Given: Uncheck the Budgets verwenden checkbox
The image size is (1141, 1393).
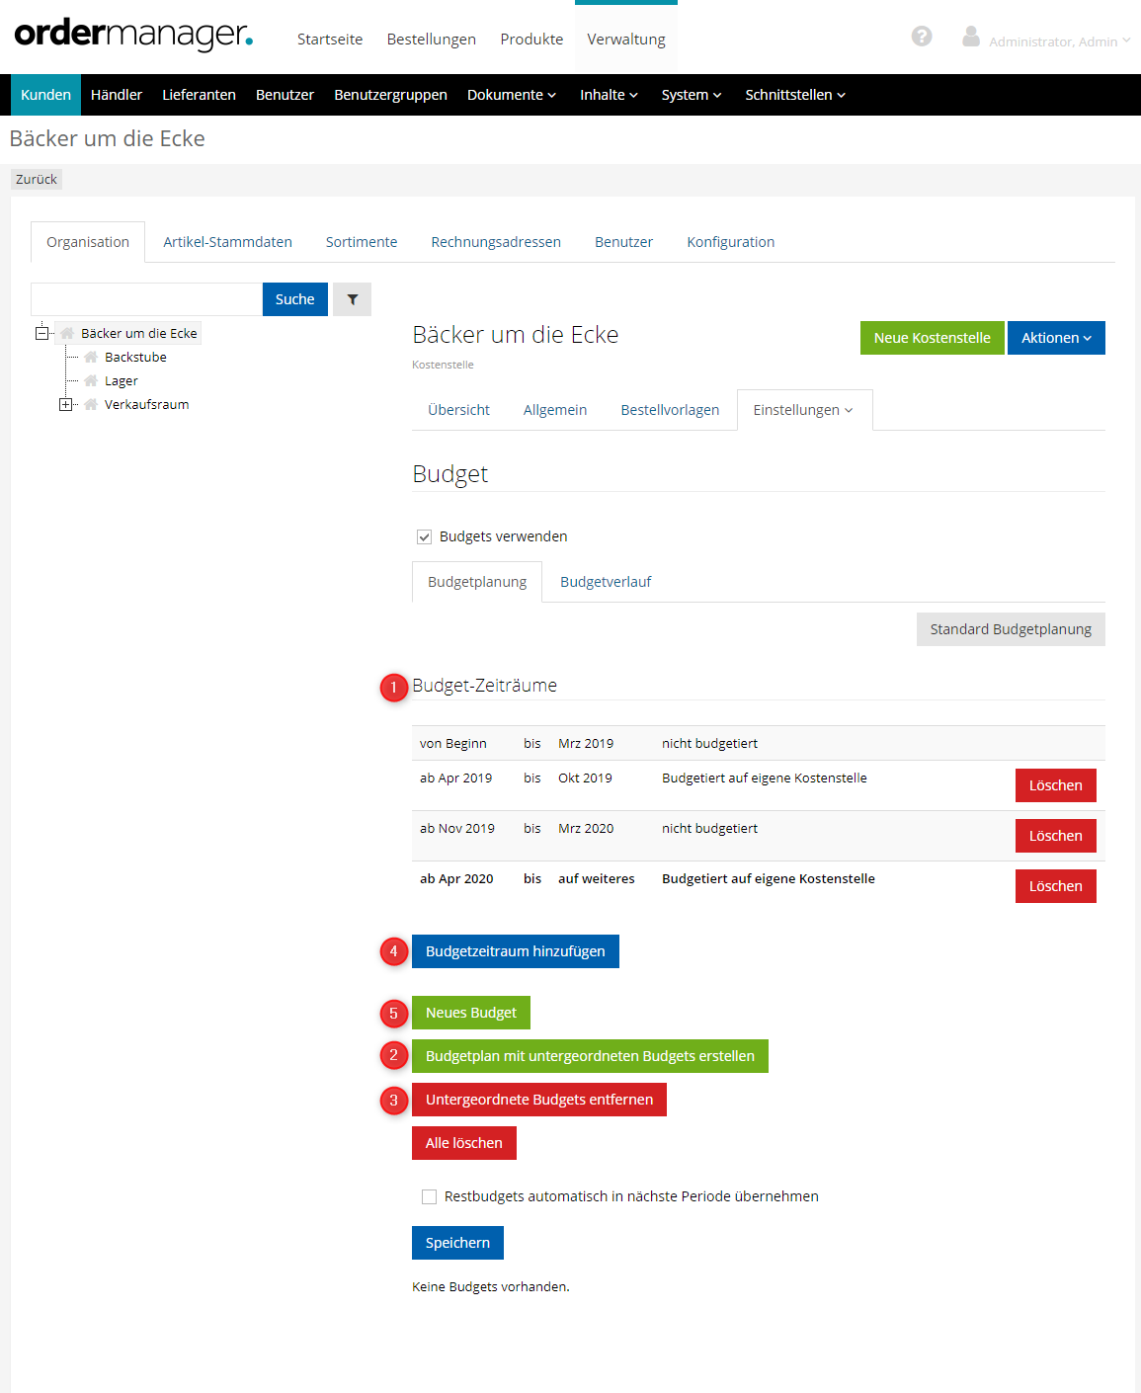Looking at the screenshot, I should 425,537.
